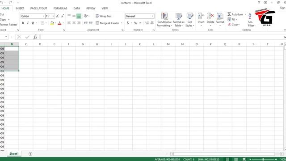286x161 pixels.
Task: Add a new sheet
Action: 30,154
